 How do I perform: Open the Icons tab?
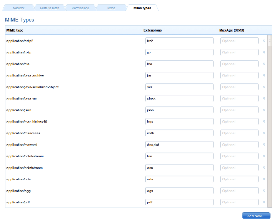point(111,8)
